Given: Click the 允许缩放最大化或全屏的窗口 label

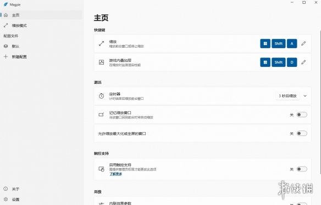Looking at the screenshot, I should pyautogui.click(x=122, y=134).
